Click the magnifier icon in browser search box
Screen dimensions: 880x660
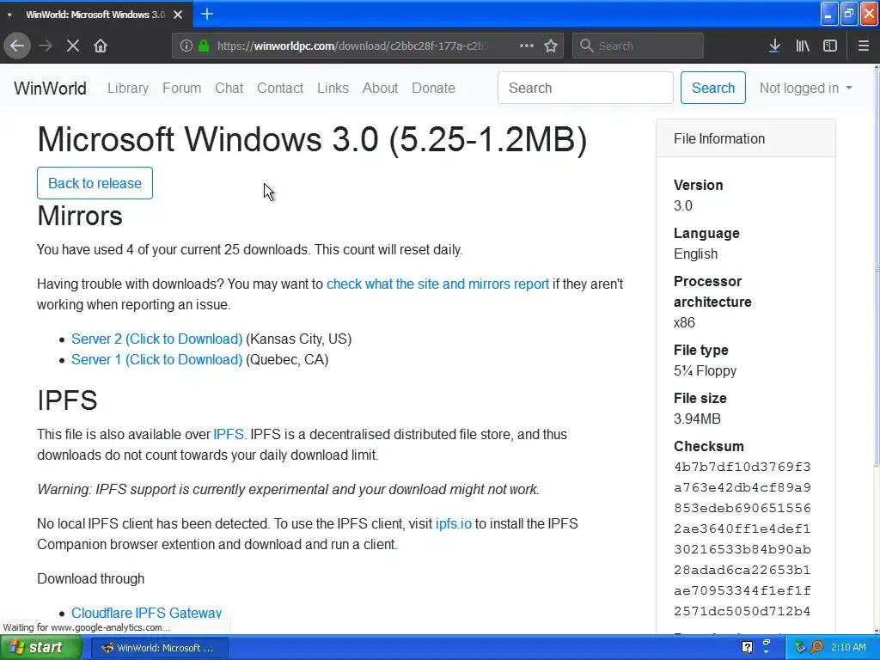(x=586, y=46)
